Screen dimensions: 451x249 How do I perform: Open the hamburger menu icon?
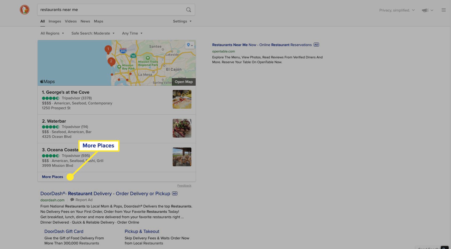(444, 10)
